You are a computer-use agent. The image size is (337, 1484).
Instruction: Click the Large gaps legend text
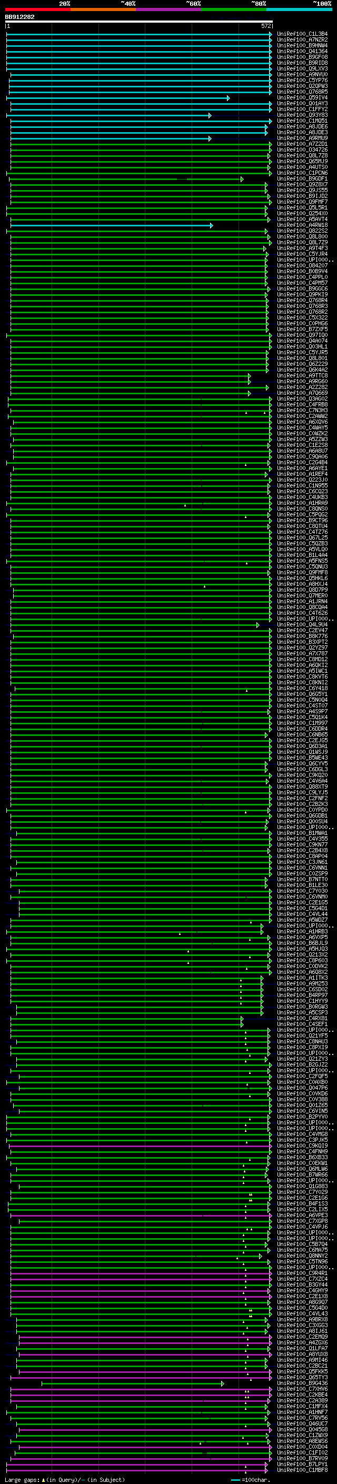coord(65,1479)
